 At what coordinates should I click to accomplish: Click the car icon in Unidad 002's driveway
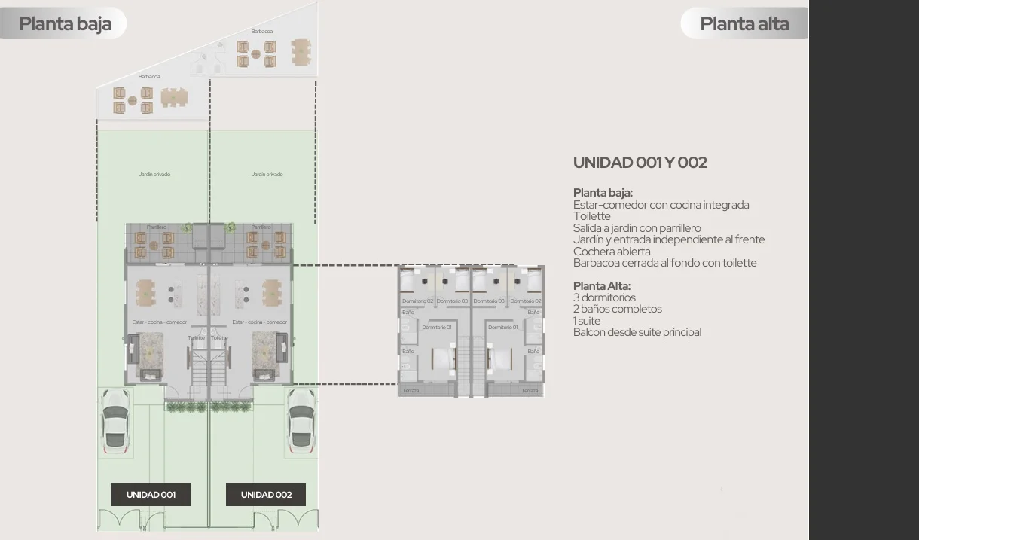coord(301,422)
